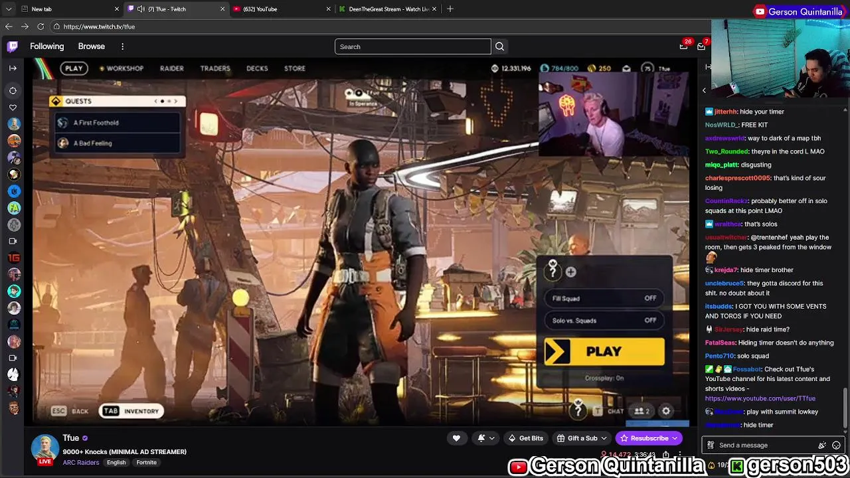Click the browser reload icon
The image size is (850, 478).
[x=40, y=27]
